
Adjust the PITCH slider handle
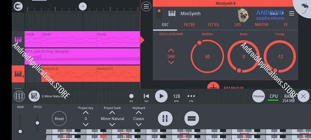pyautogui.click(x=37, y=123)
